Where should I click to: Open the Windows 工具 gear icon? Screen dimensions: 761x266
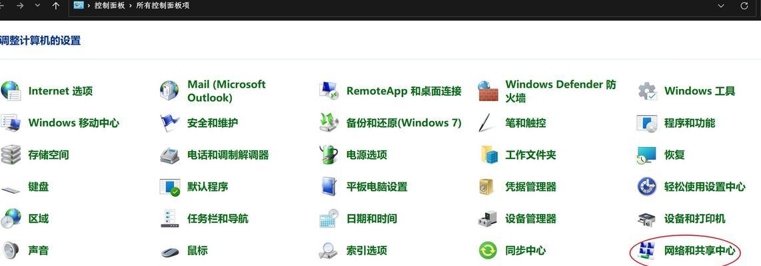[647, 91]
